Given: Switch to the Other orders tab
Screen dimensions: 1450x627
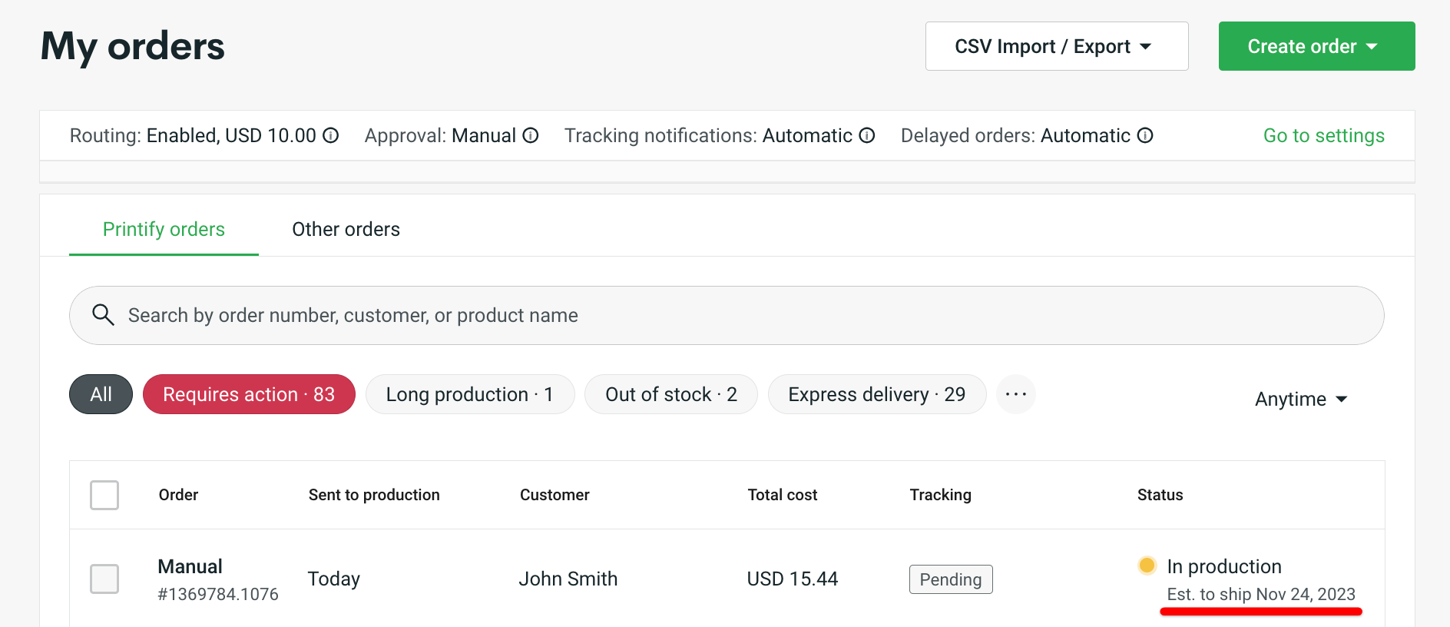Looking at the screenshot, I should [x=346, y=229].
